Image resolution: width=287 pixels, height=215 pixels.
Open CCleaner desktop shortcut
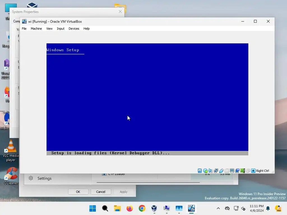(x=11, y=176)
